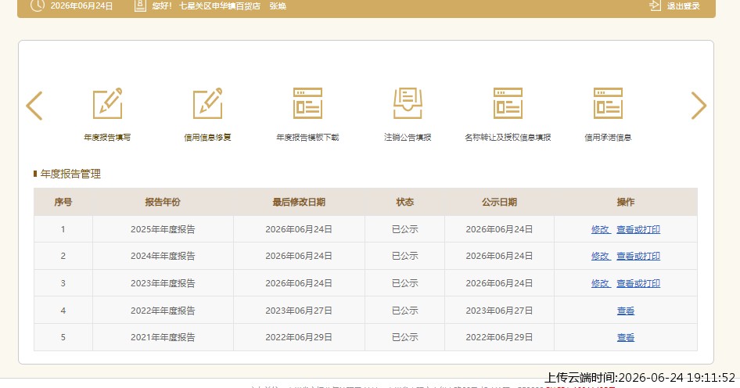Click the 状态 column header
740x388 pixels.
point(405,202)
